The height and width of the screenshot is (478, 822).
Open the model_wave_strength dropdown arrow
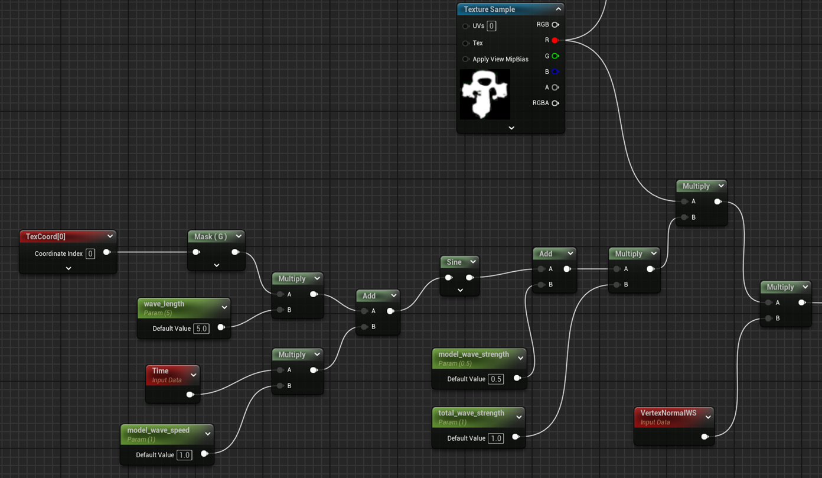520,358
